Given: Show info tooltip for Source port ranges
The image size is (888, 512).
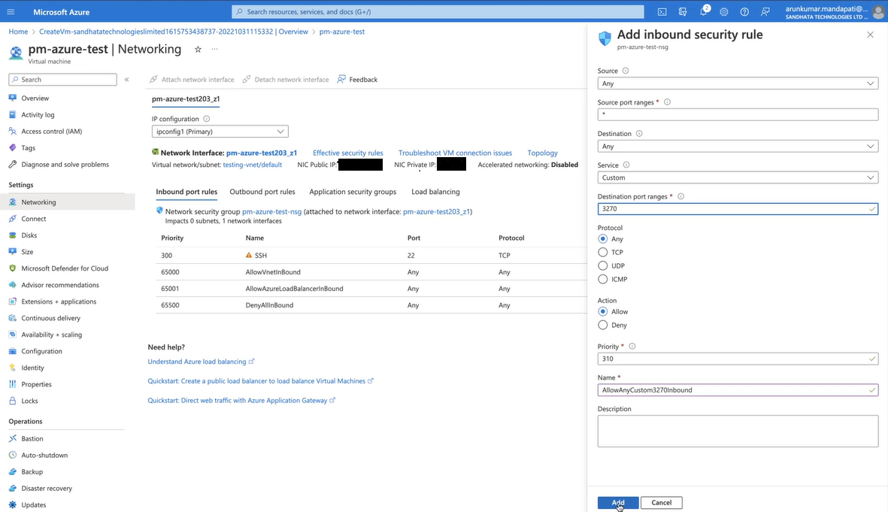Looking at the screenshot, I should tap(667, 102).
